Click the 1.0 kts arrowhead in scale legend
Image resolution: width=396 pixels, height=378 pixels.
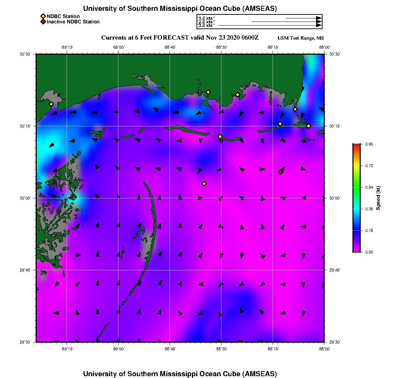319,18
